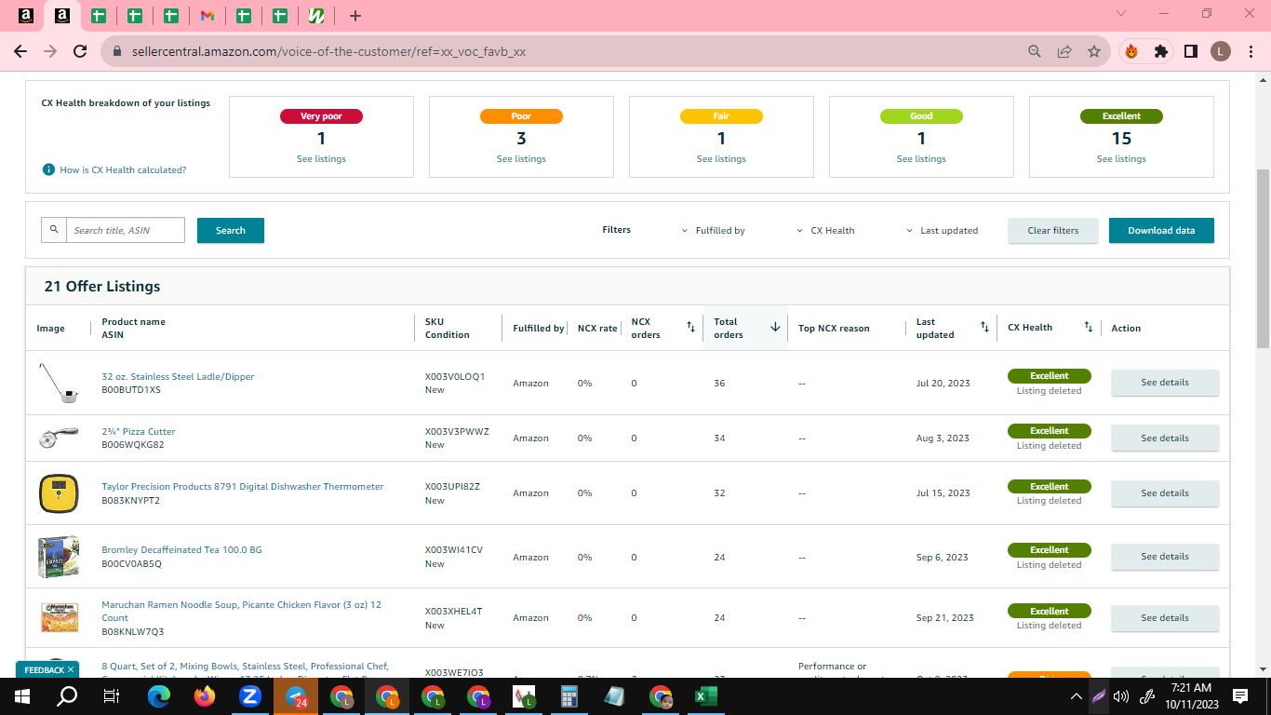Sort by NCX orders arrows

pos(690,327)
